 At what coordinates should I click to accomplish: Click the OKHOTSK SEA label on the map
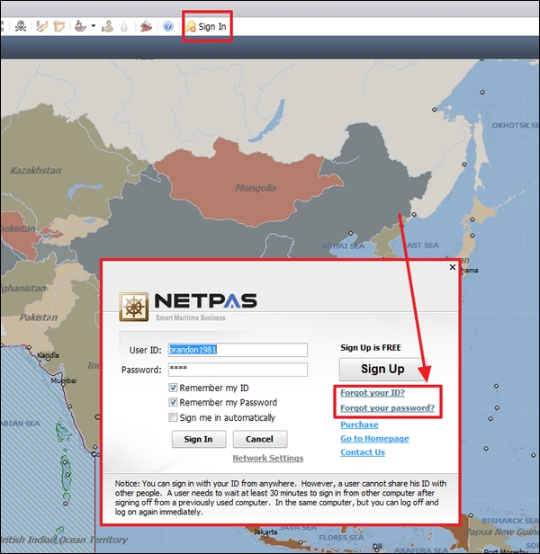(x=516, y=125)
